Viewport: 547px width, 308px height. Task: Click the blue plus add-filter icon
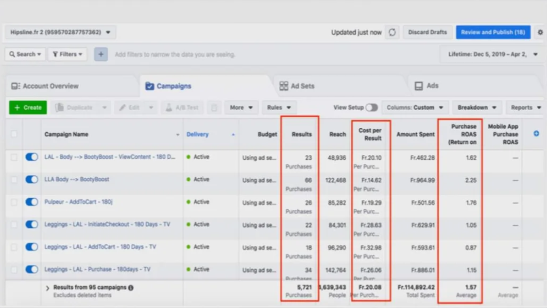pyautogui.click(x=101, y=54)
